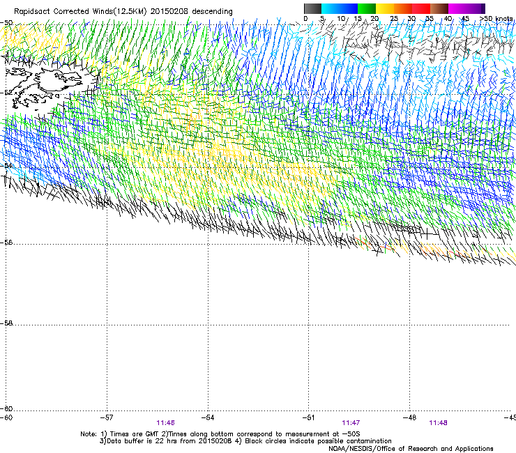The image size is (516, 453).
Task: Click the '-50' latitude axis label
Action: [x=6, y=23]
